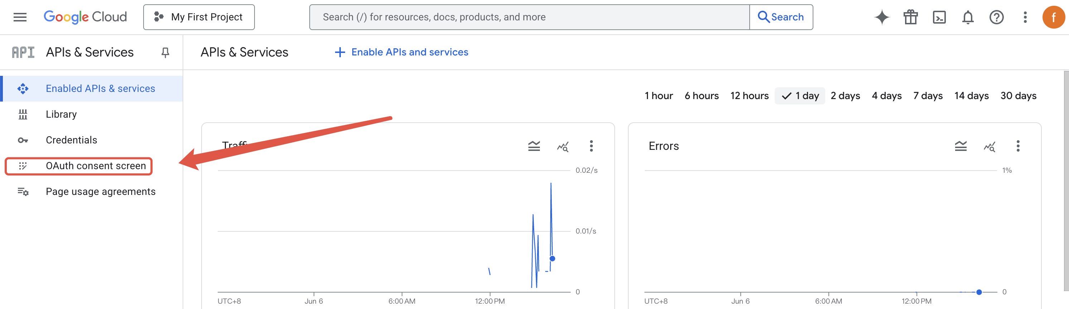Click the Traffic chart data point

click(552, 259)
